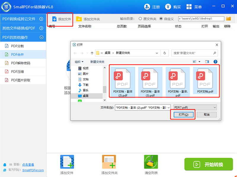Choose PDF解除密码 in the sidebar
237x177 pixels.
pyautogui.click(x=23, y=63)
